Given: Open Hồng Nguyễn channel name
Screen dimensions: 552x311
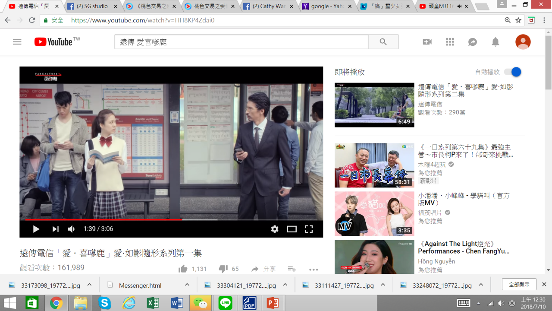Looking at the screenshot, I should [x=436, y=261].
